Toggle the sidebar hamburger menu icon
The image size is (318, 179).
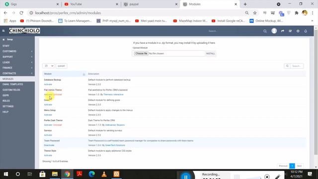tap(3, 31)
